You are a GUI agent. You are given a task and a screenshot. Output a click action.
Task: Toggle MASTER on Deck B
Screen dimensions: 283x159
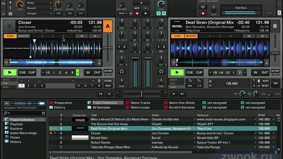(191, 36)
